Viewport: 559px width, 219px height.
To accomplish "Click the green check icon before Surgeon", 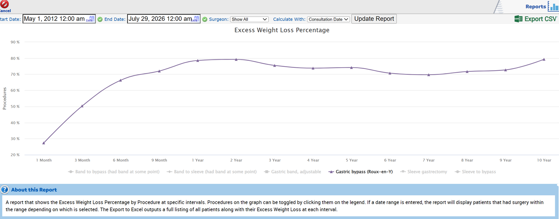I will [x=205, y=19].
